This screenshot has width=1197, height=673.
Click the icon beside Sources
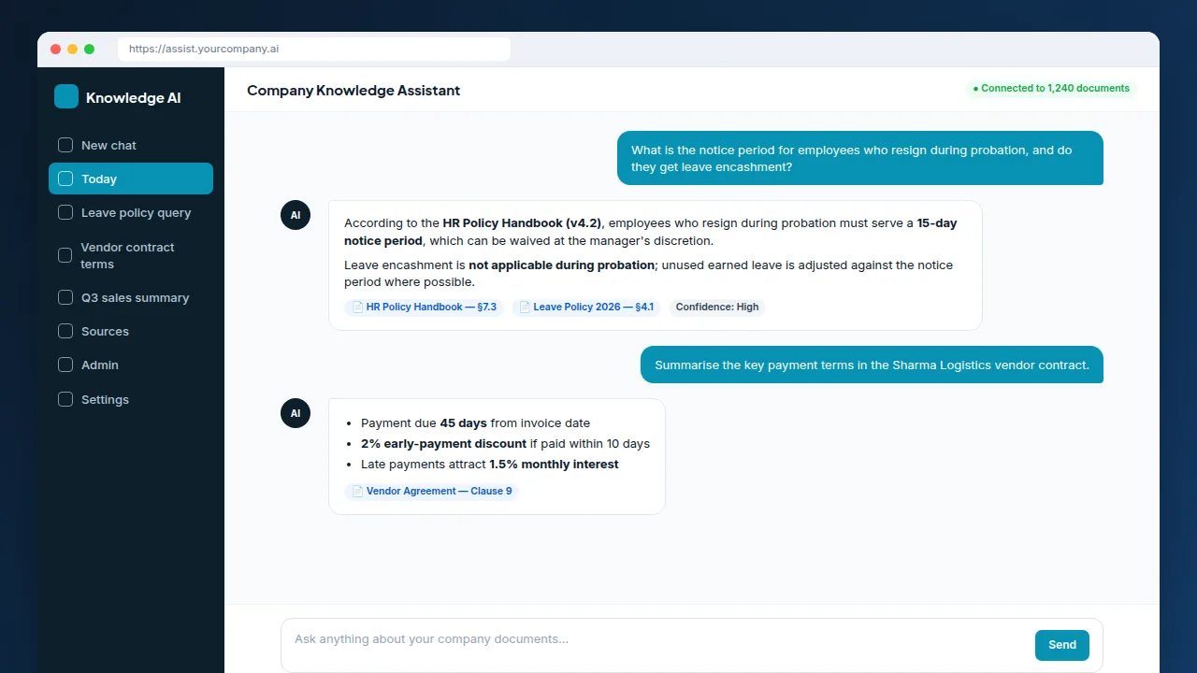65,331
